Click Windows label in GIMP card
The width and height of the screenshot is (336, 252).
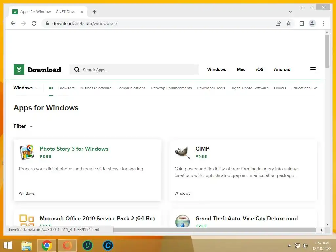(182, 193)
